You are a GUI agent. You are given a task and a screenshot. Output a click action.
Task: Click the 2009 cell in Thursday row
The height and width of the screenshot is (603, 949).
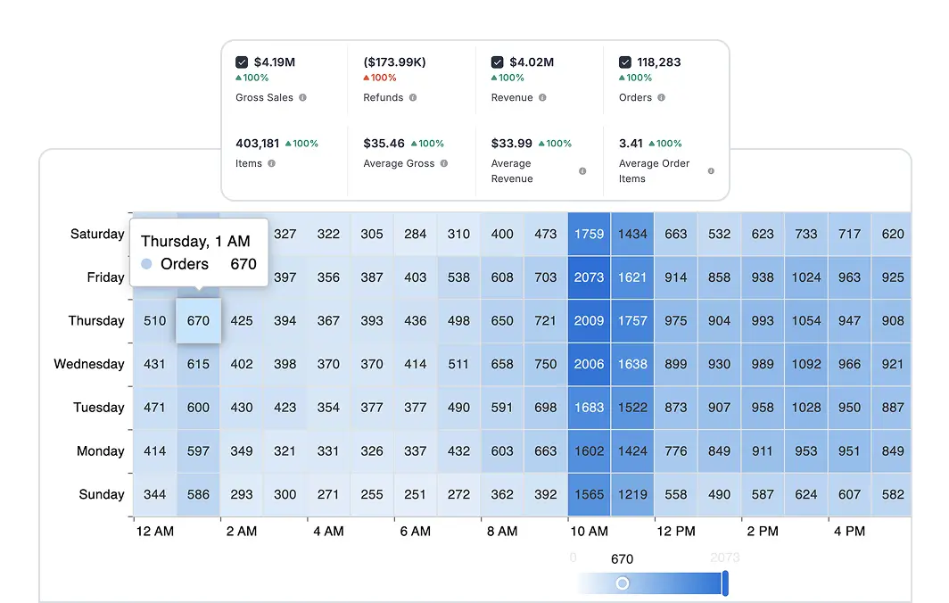point(589,320)
